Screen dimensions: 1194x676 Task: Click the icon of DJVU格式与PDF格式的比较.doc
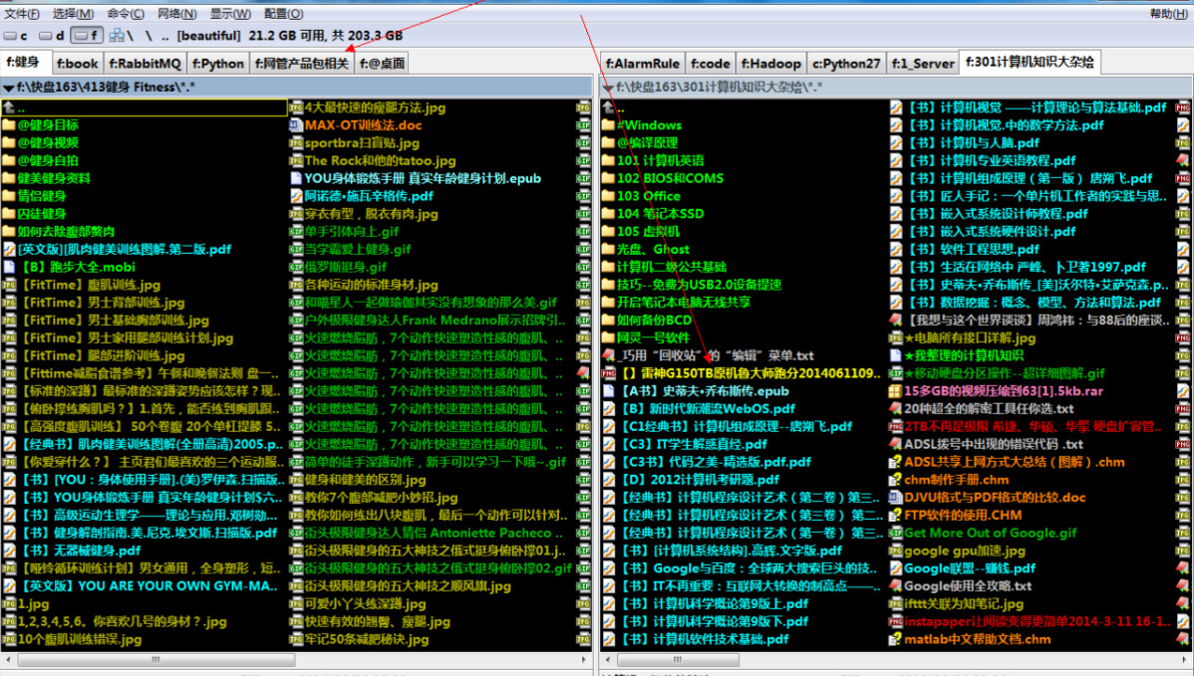(895, 498)
